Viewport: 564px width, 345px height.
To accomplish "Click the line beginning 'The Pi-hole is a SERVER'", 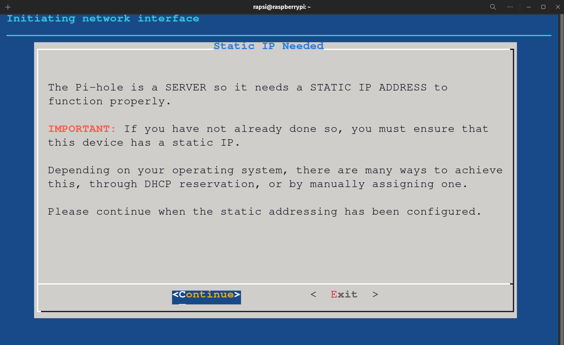I will [x=248, y=88].
